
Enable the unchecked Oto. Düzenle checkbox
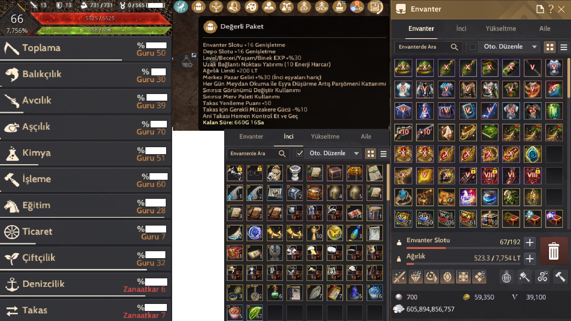point(472,47)
